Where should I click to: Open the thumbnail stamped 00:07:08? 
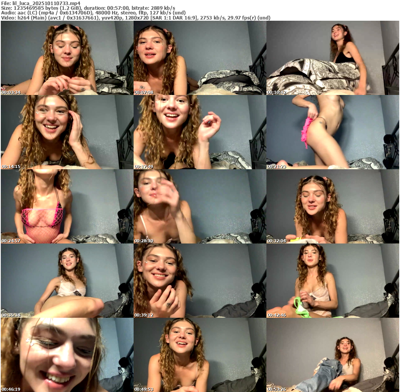pyautogui.click(x=200, y=58)
